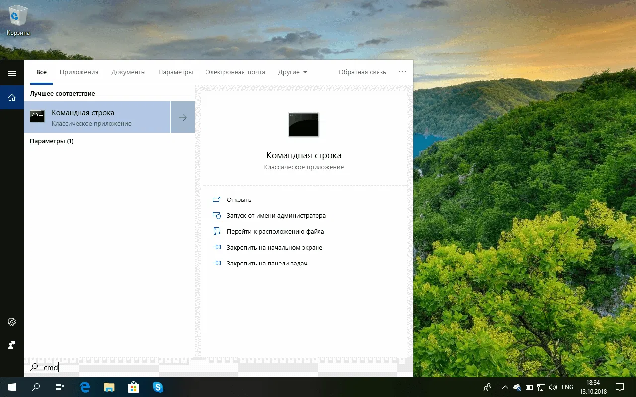The image size is (636, 397).
Task: Click Запуск от имени администратора
Action: pos(276,216)
